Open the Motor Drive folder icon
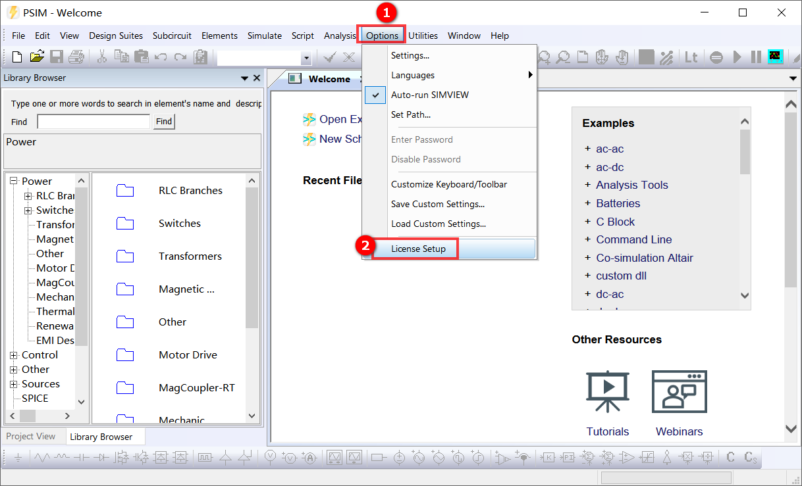Screen dimensions: 802x486 point(125,355)
